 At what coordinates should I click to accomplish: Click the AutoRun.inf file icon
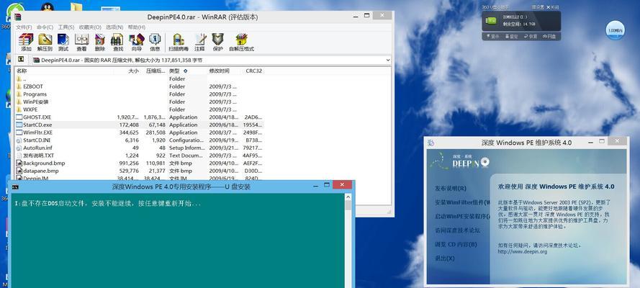click(19, 148)
